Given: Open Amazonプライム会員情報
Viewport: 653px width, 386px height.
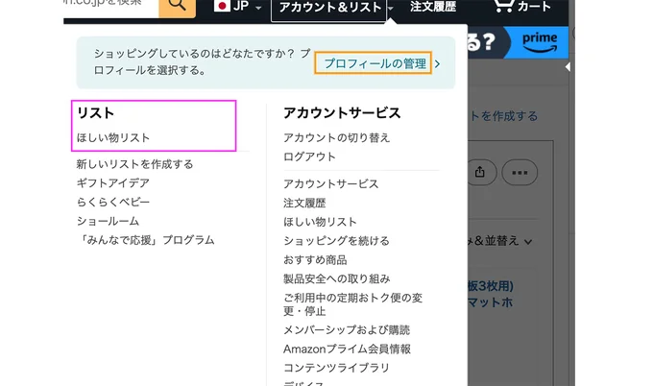Looking at the screenshot, I should point(347,349).
